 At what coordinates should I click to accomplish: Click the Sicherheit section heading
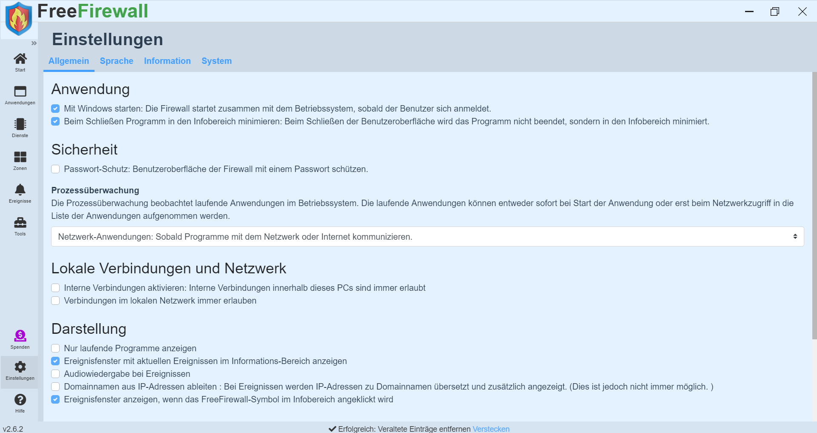[x=84, y=149]
